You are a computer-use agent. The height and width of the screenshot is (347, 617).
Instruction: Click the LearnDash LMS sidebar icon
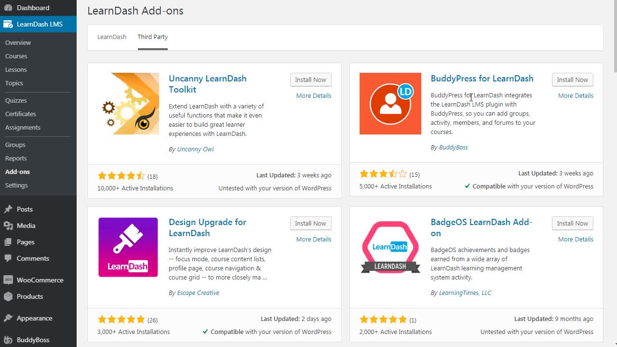(x=8, y=24)
